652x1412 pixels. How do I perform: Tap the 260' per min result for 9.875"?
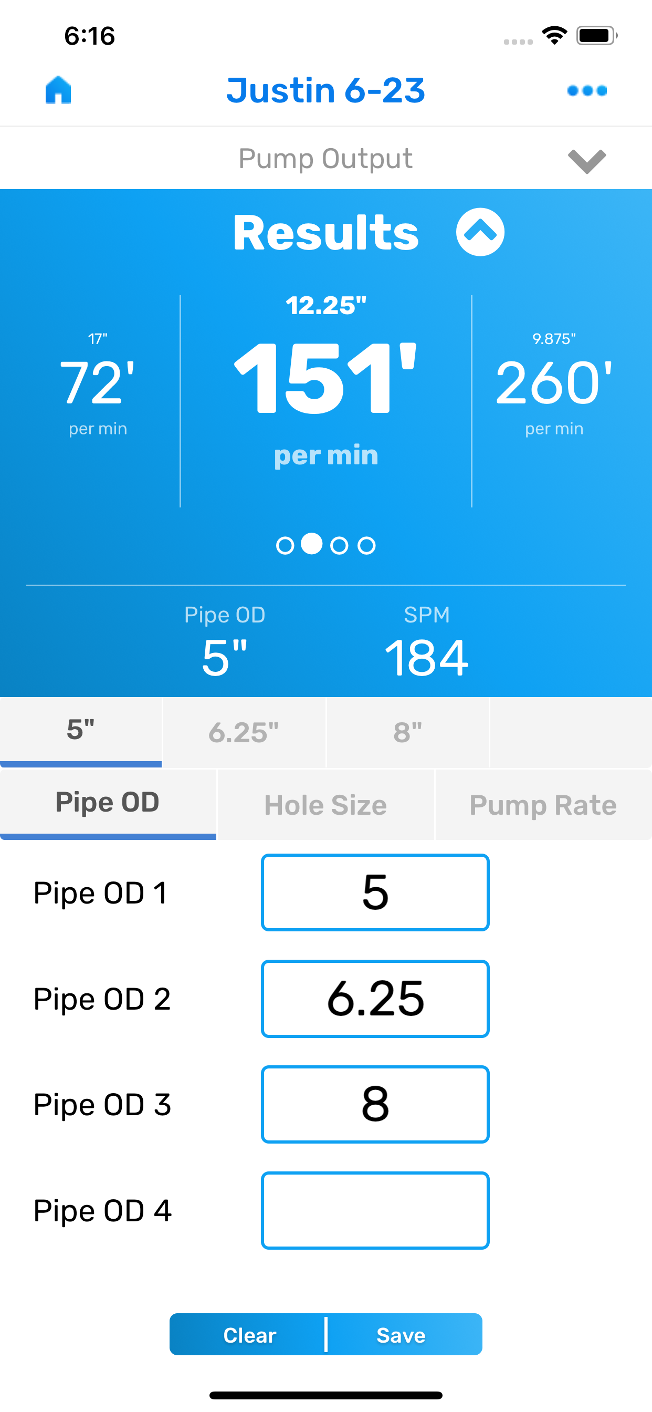(x=554, y=383)
